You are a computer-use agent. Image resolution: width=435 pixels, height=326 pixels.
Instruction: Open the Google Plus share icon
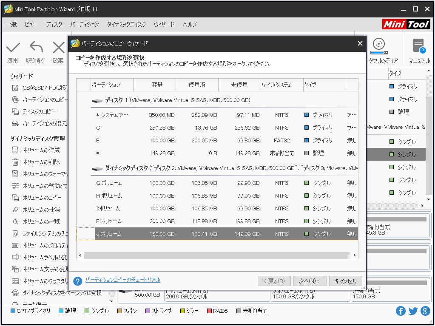(425, 311)
